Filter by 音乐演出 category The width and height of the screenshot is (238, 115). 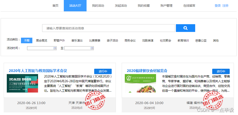coord(77,40)
